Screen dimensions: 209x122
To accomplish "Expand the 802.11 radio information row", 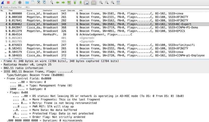I will tap(2, 68).
